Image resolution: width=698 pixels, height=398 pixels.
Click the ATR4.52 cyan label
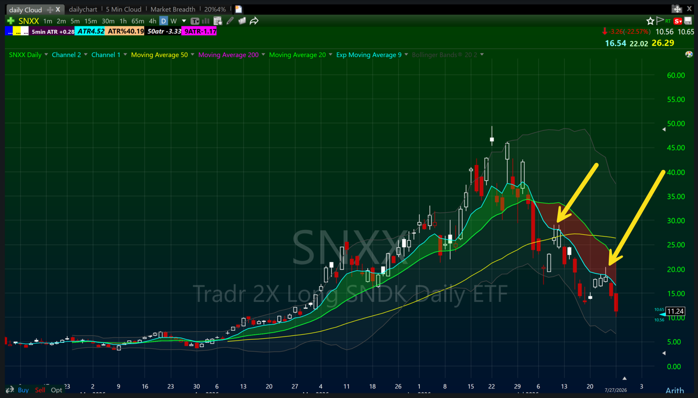pos(91,31)
